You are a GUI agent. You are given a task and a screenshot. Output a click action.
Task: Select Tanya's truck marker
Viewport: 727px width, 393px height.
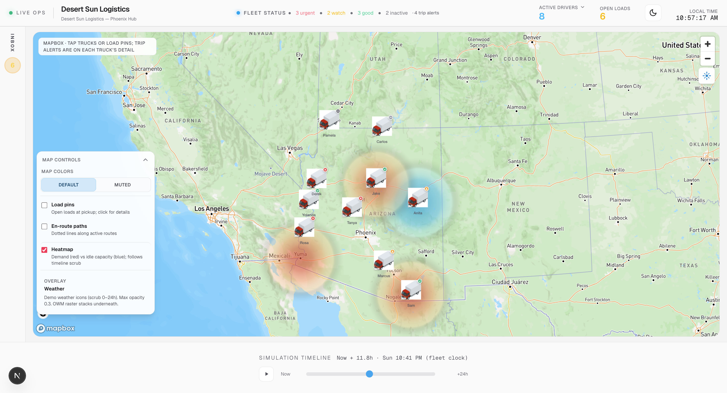pos(352,207)
